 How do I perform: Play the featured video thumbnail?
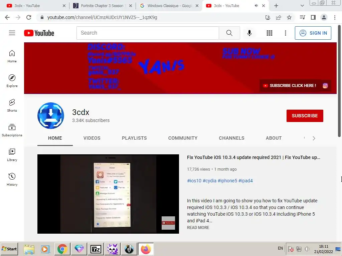(108, 194)
